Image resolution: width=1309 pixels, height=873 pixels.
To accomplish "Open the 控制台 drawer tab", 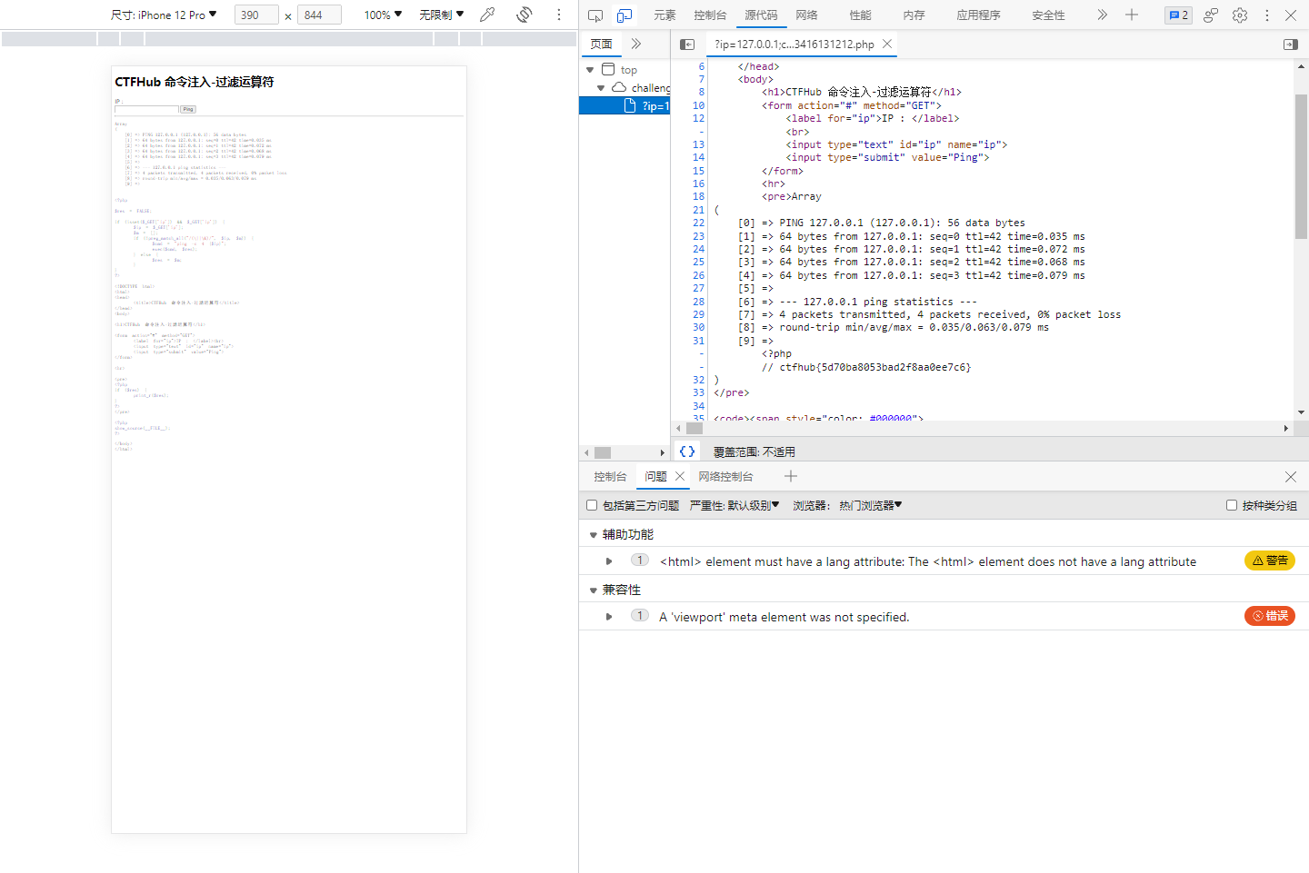I will pos(610,476).
